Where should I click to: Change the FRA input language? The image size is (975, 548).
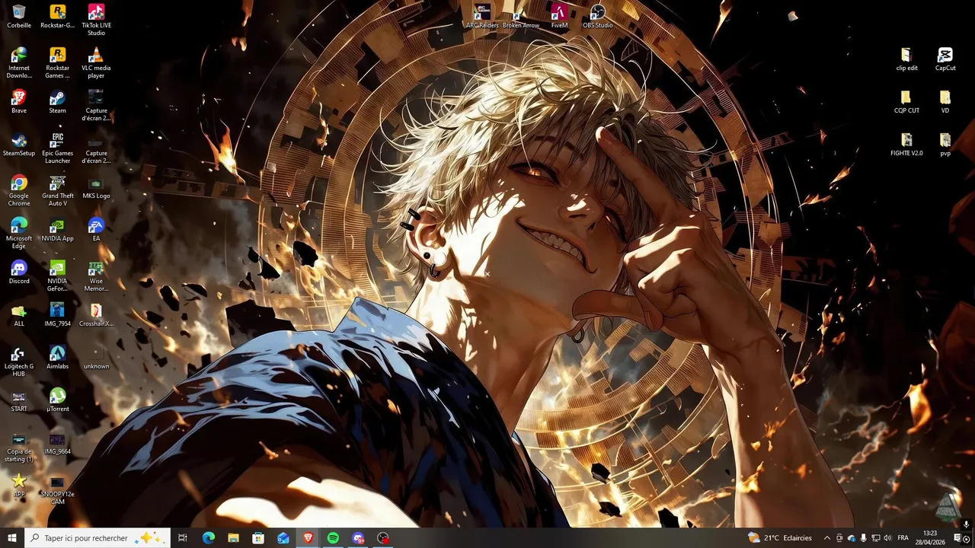click(x=903, y=538)
